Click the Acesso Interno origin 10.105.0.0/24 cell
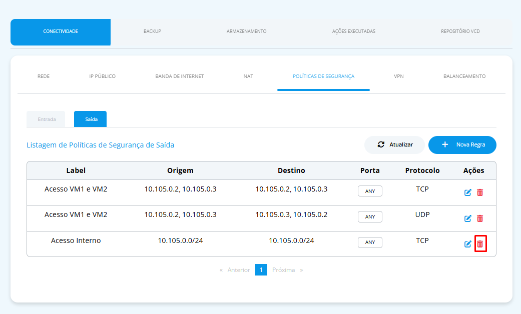This screenshot has height=314, width=521. (180, 240)
